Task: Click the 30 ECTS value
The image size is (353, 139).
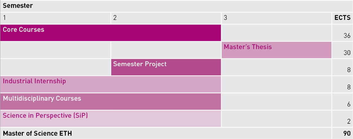Action: click(x=347, y=53)
